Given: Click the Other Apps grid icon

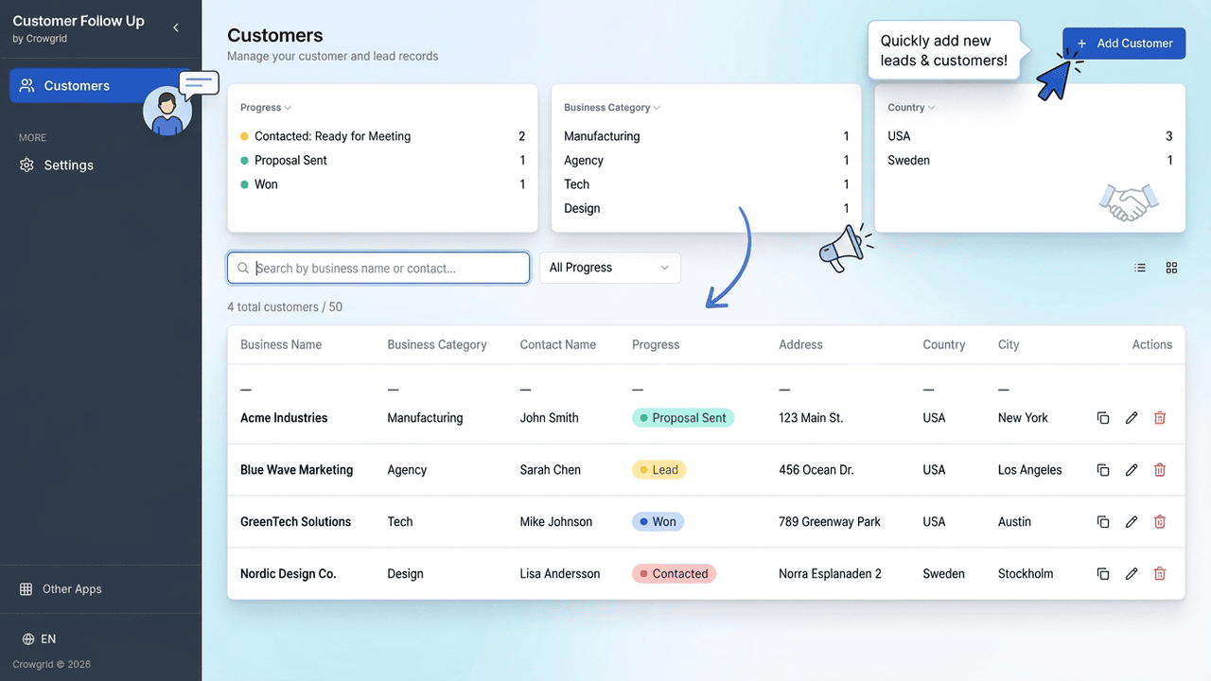Looking at the screenshot, I should [26, 588].
